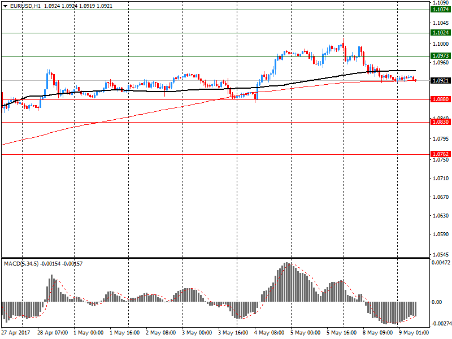
Task: Click the 1.0590 price scale value
Action: tap(441, 234)
